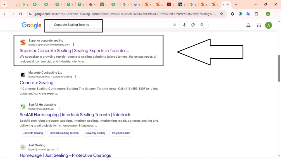Click the scrollbar up arrow

coord(279,21)
